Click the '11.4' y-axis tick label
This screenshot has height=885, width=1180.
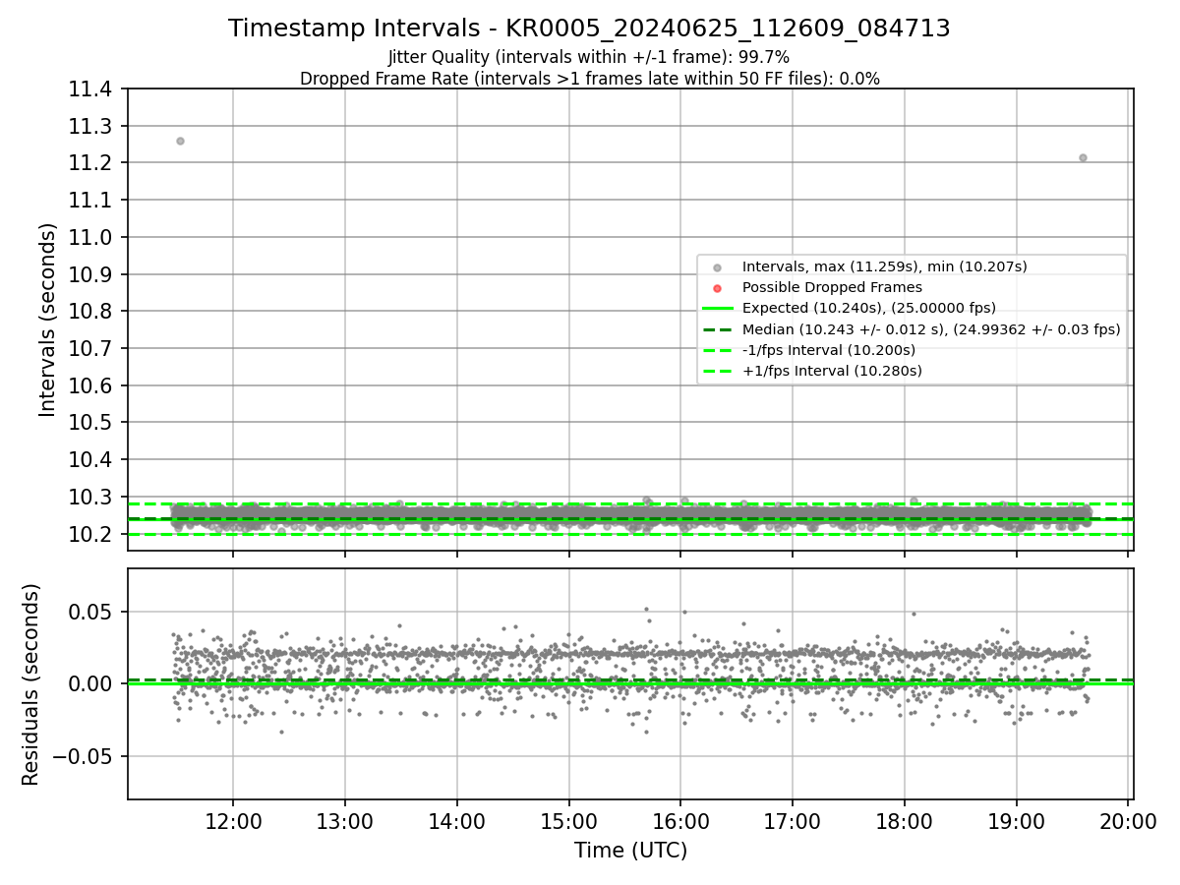pyautogui.click(x=90, y=89)
